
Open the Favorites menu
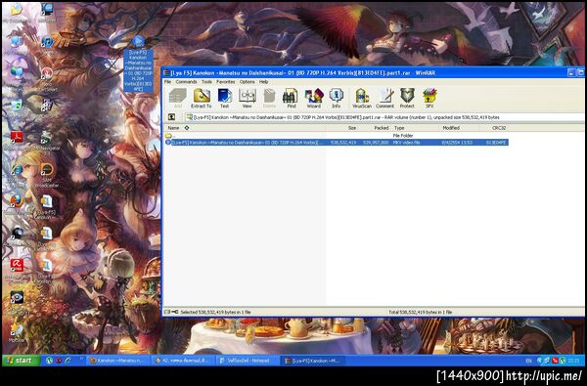226,81
